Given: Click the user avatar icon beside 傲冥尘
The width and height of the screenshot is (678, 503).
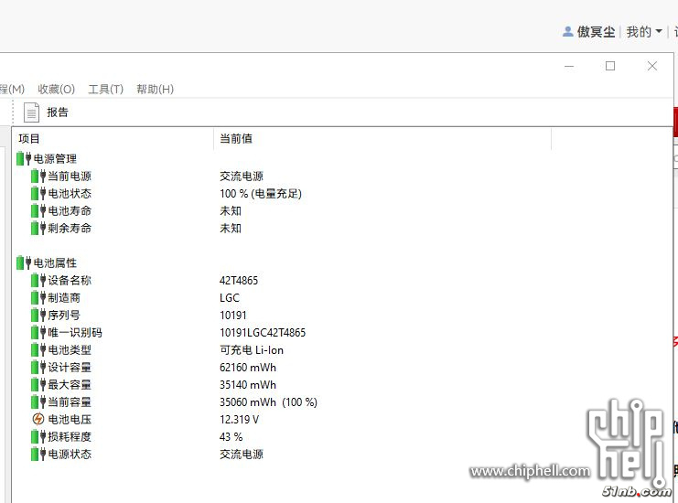Looking at the screenshot, I should coord(567,31).
